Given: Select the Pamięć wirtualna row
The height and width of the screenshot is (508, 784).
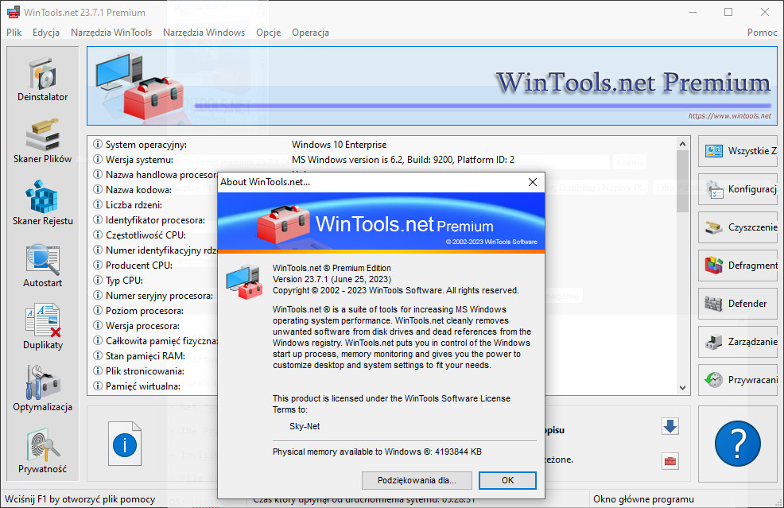Looking at the screenshot, I should pyautogui.click(x=154, y=386).
